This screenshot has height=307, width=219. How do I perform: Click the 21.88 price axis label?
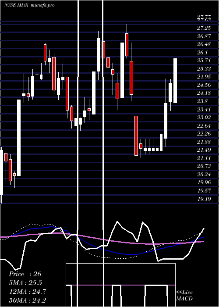(x=204, y=142)
